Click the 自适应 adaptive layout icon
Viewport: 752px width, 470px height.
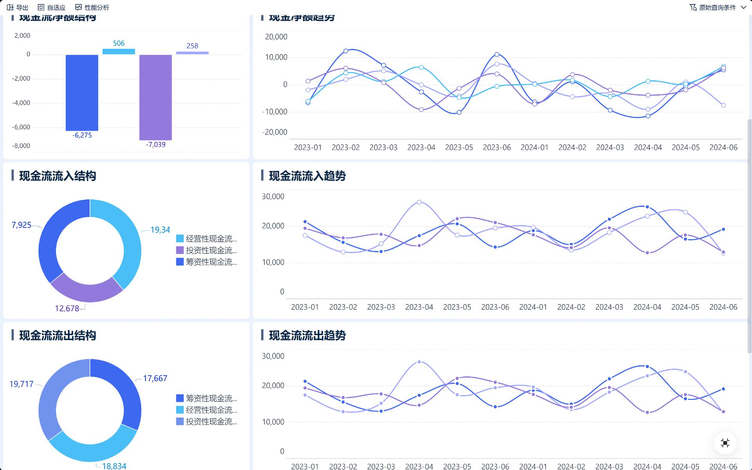pyautogui.click(x=40, y=7)
